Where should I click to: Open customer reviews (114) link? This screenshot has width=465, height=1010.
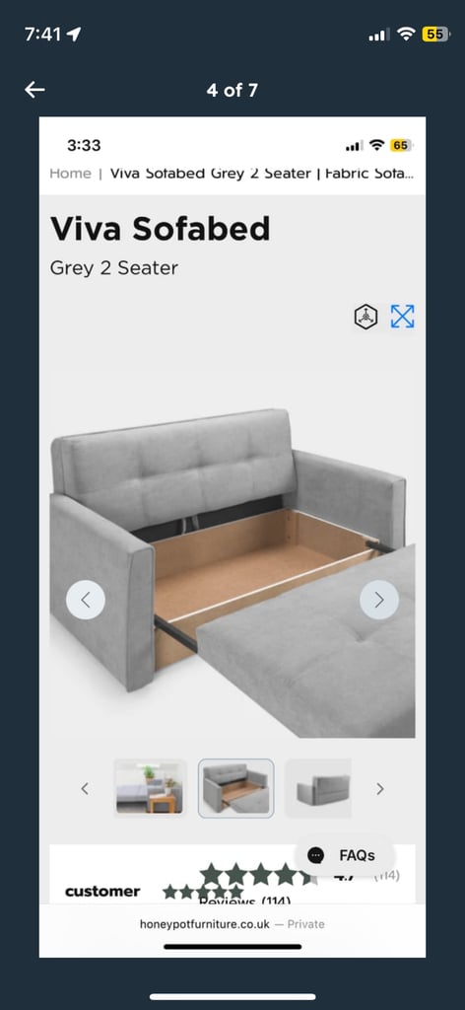tap(244, 900)
